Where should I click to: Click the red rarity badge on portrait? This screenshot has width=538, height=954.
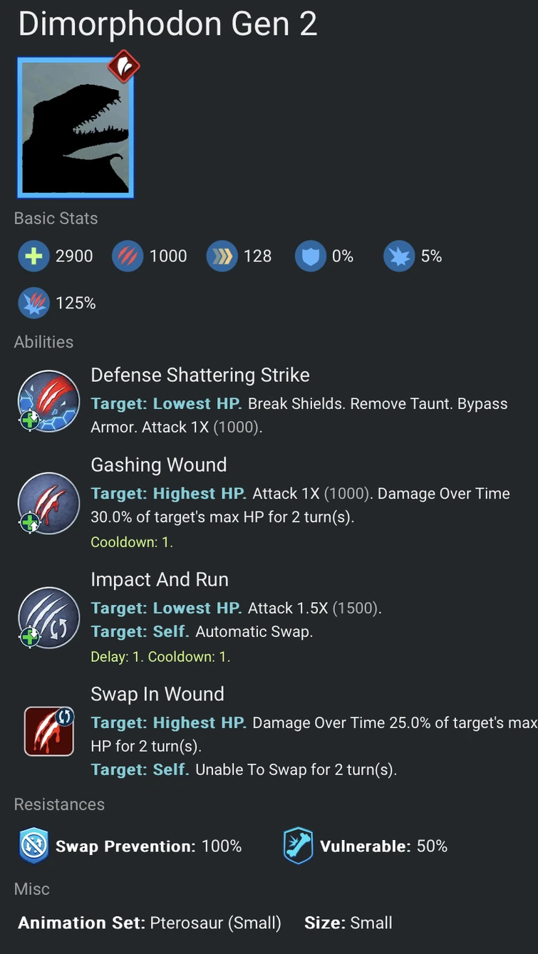pos(123,66)
